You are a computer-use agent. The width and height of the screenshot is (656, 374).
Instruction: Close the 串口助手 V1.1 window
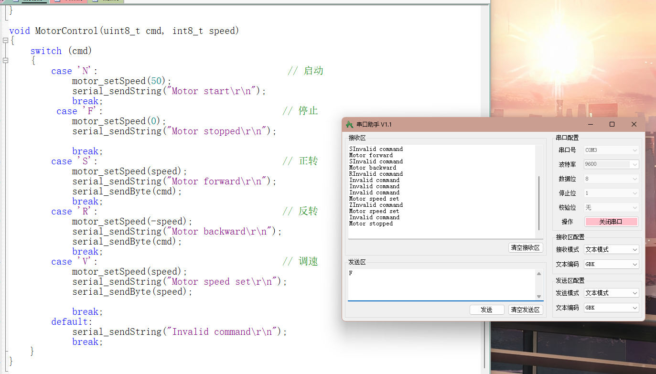click(634, 124)
